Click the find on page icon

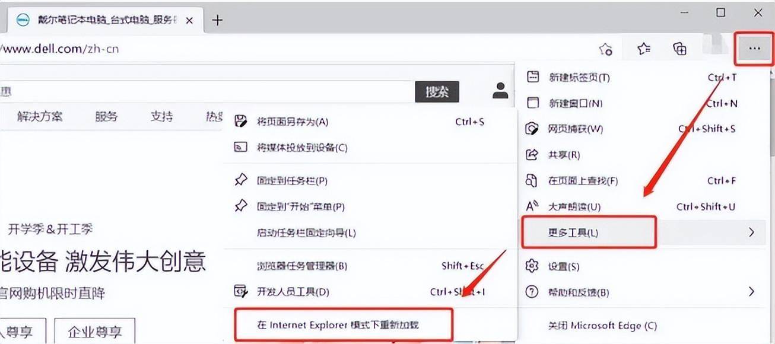532,180
